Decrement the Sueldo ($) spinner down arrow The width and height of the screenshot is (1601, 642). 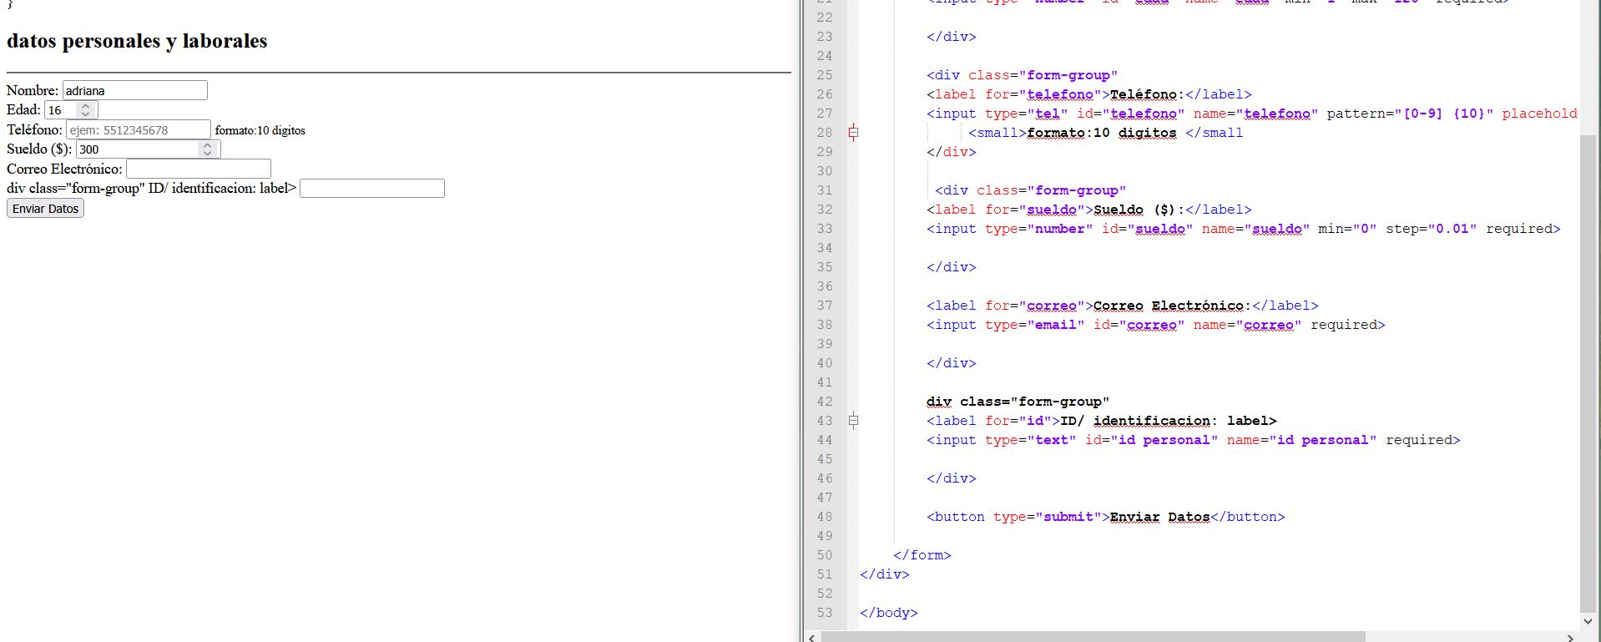pyautogui.click(x=207, y=153)
